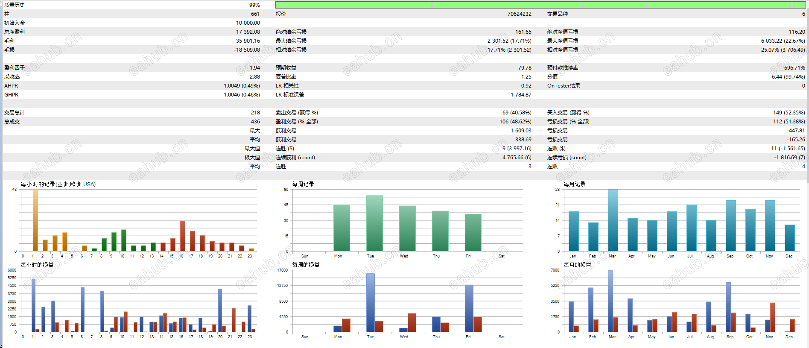Select the 预付款维持率 value 696.71%

794,68
